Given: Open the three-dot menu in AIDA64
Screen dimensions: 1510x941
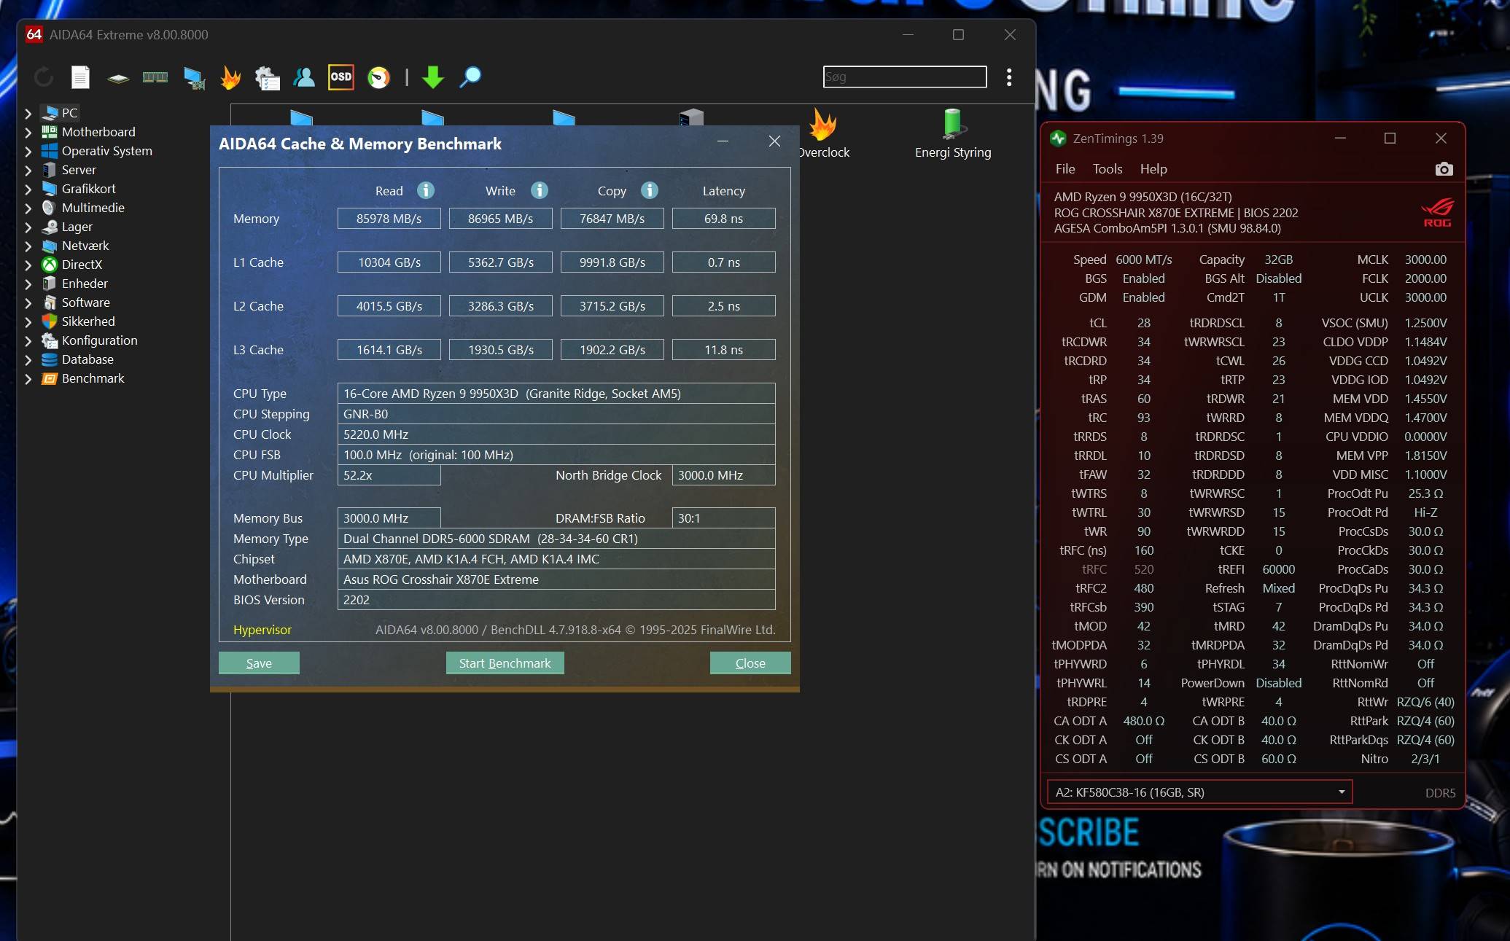Looking at the screenshot, I should point(1009,77).
